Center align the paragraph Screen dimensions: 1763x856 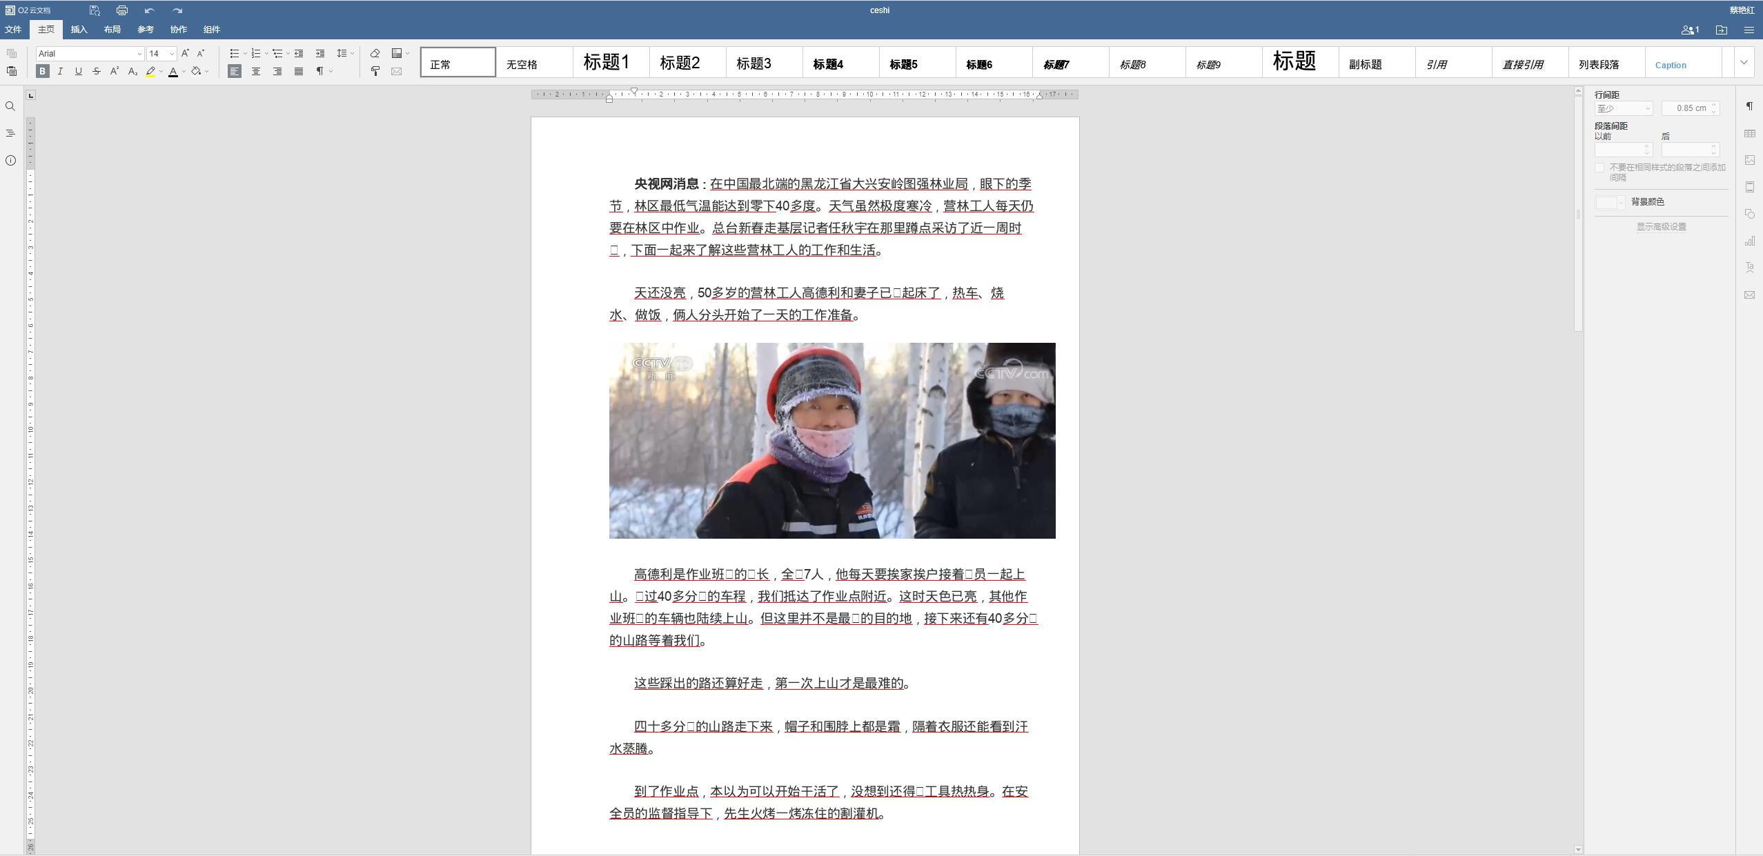pyautogui.click(x=256, y=71)
